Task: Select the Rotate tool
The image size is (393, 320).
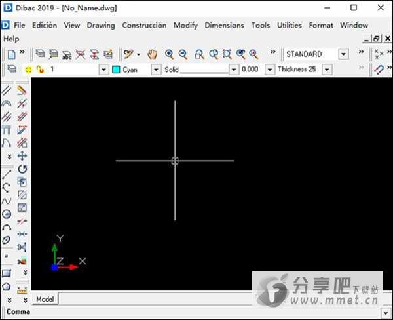Action: pos(22,169)
